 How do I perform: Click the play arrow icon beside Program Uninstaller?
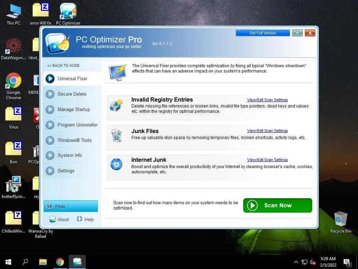(x=50, y=125)
